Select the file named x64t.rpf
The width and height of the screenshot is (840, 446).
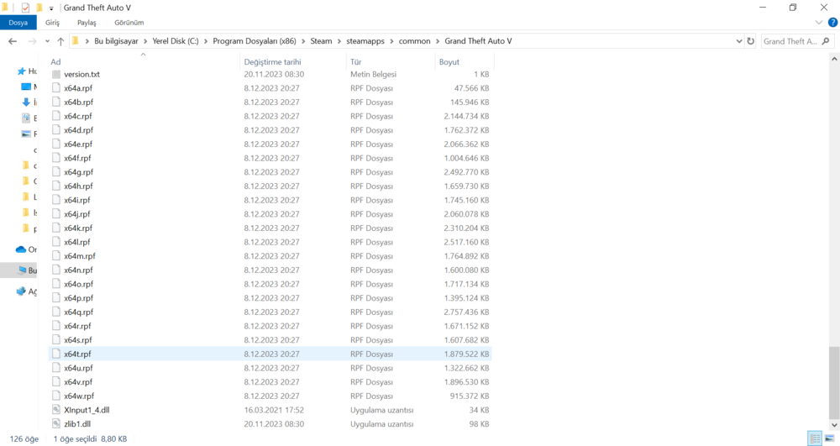pos(77,354)
